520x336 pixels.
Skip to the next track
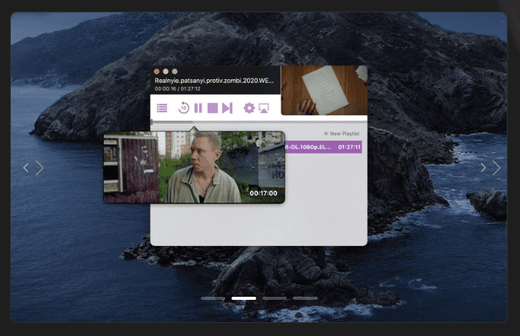tap(227, 108)
